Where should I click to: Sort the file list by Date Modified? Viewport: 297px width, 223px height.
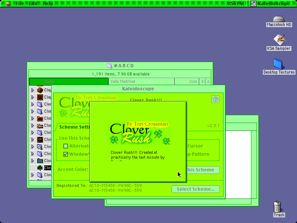coord(141,81)
